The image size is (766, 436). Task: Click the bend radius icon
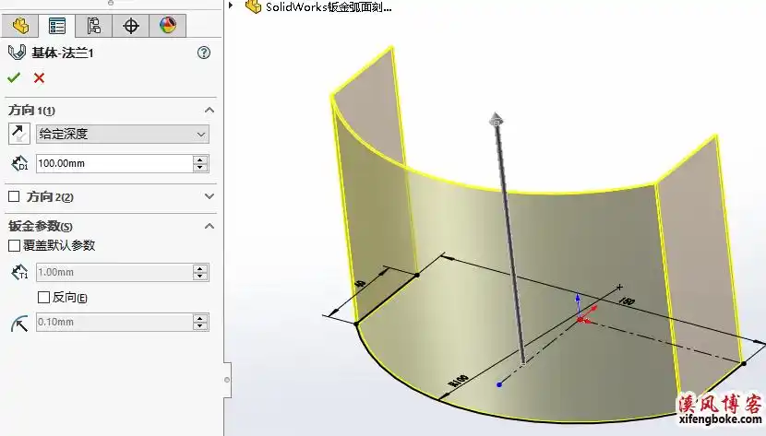pos(19,323)
